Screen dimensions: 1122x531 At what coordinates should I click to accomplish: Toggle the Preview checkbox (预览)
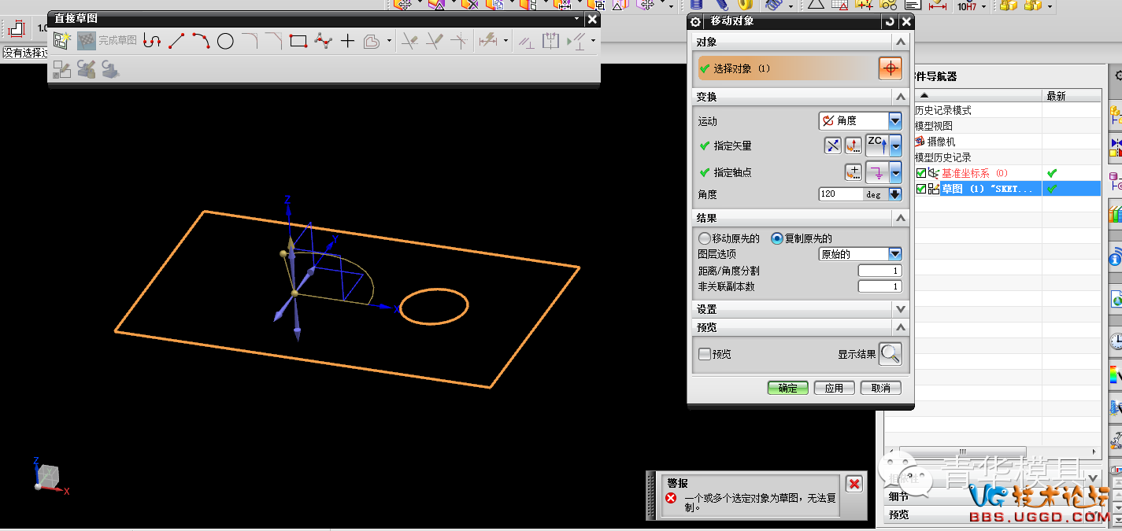click(x=705, y=354)
